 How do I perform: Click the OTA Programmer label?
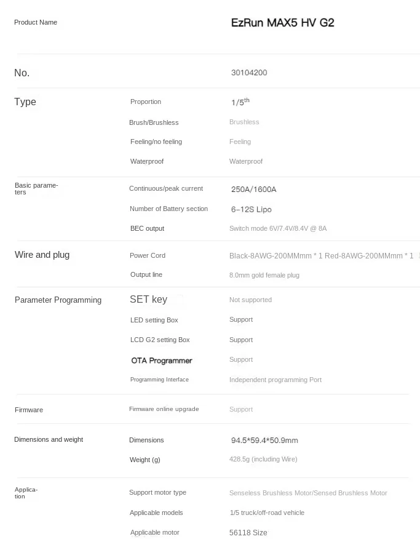(x=162, y=361)
